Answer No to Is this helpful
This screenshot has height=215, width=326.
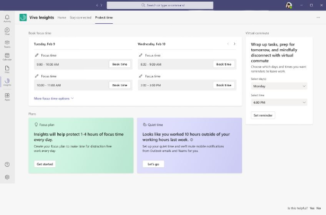pos(319,208)
